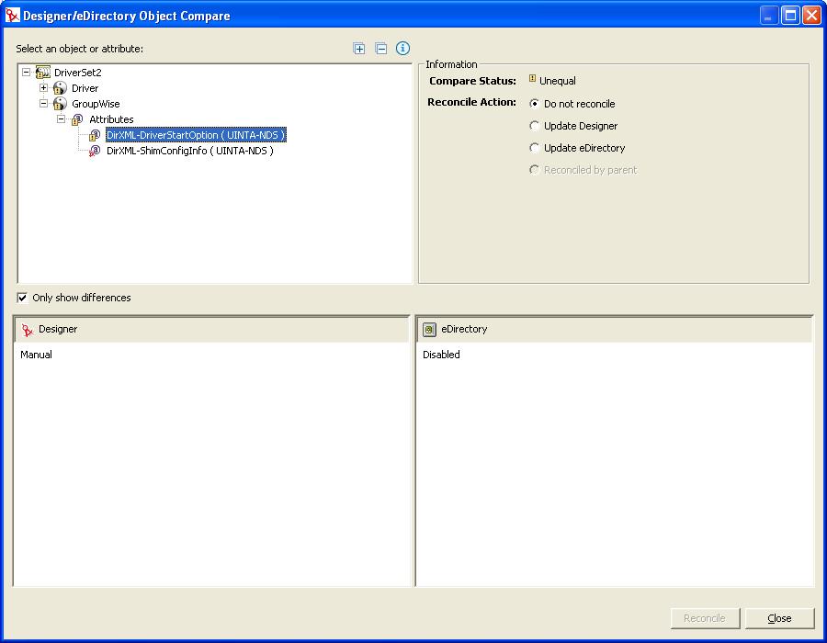The height and width of the screenshot is (643, 827).
Task: Select DirXML-DriverStartOption ( UINTA-NDS ) row
Action: pos(196,135)
